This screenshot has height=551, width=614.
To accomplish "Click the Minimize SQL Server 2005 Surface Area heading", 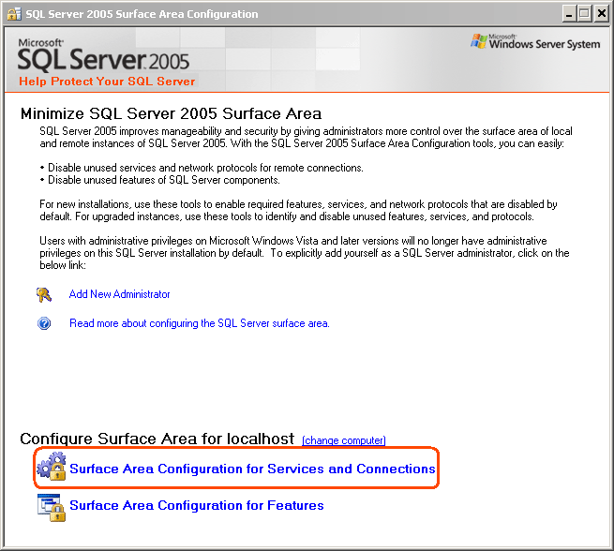I will 172,113.
